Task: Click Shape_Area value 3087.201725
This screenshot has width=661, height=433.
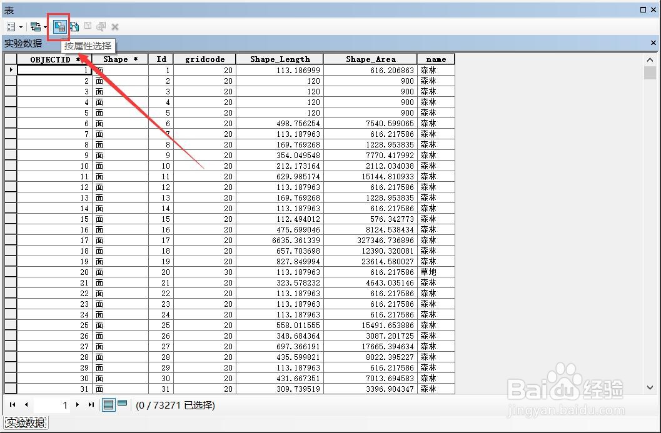Action: click(371, 336)
